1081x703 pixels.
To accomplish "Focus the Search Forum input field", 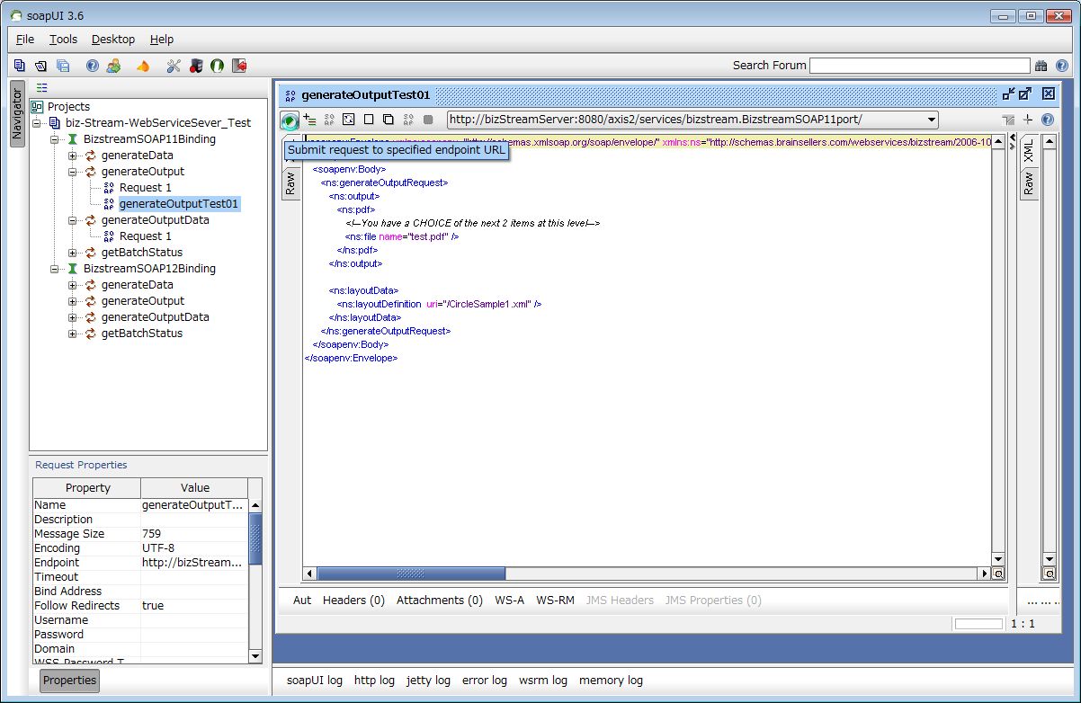I will click(919, 66).
